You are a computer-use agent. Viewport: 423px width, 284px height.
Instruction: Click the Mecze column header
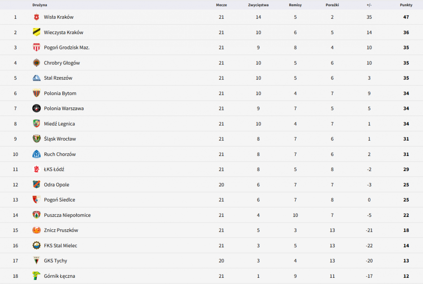coord(221,5)
